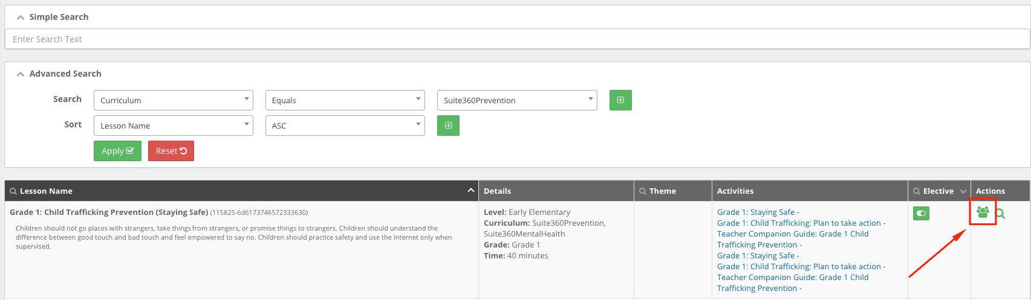Click the search icon in the Lesson Name header
Viewport: 1031px width, 300px height.
pyautogui.click(x=13, y=191)
